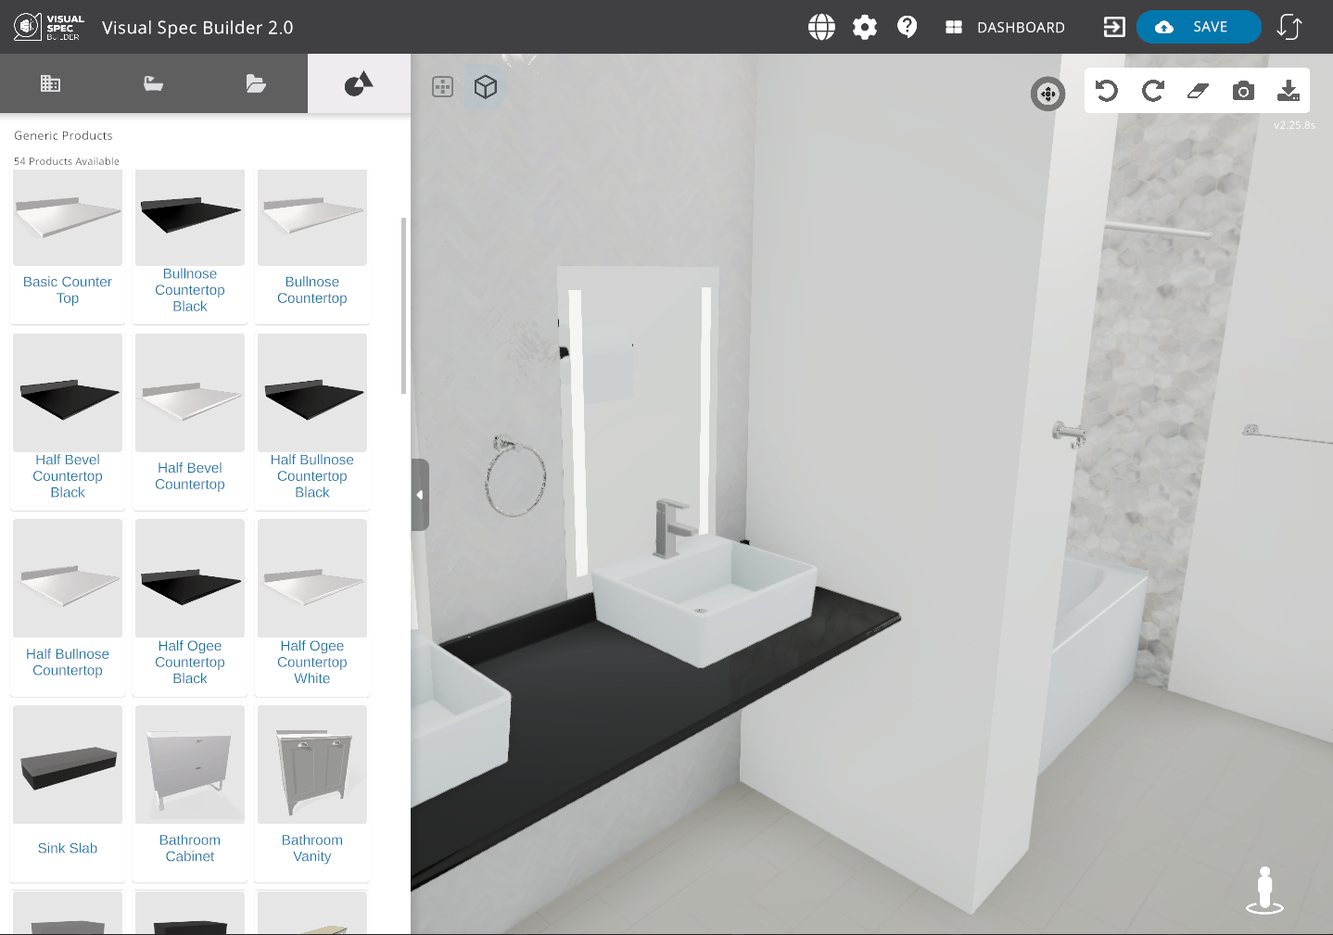This screenshot has width=1333, height=935.
Task: Click the download icon in toolbar
Action: [1289, 91]
